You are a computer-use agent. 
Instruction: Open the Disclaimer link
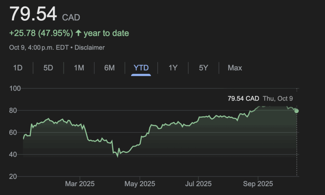[x=90, y=48]
